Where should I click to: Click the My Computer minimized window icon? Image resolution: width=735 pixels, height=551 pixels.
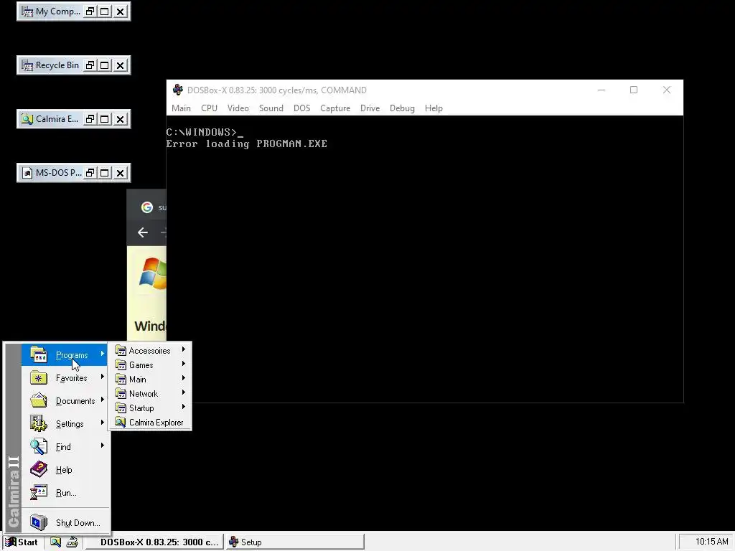pyautogui.click(x=27, y=11)
